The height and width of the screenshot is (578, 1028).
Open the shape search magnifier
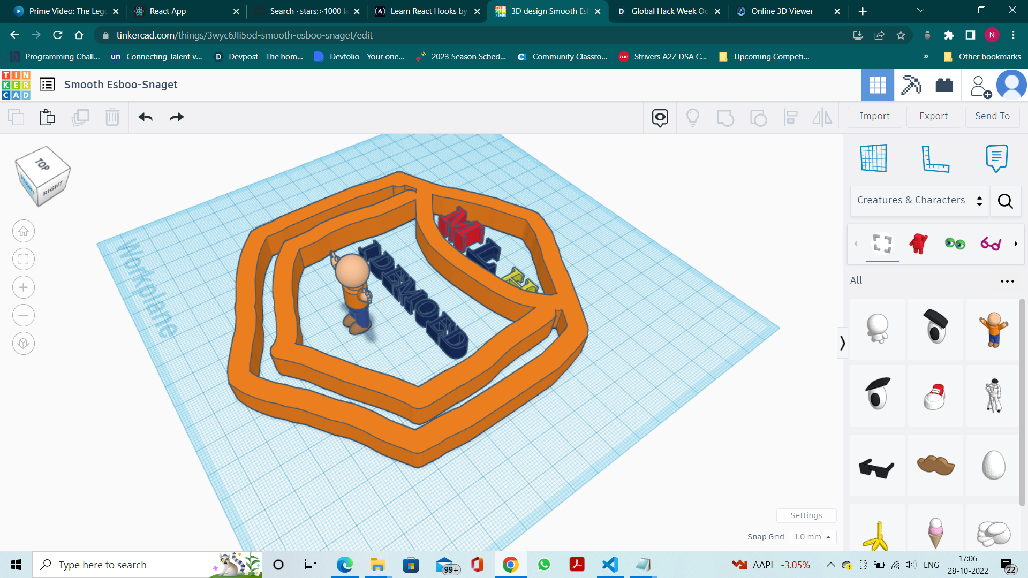(1005, 202)
